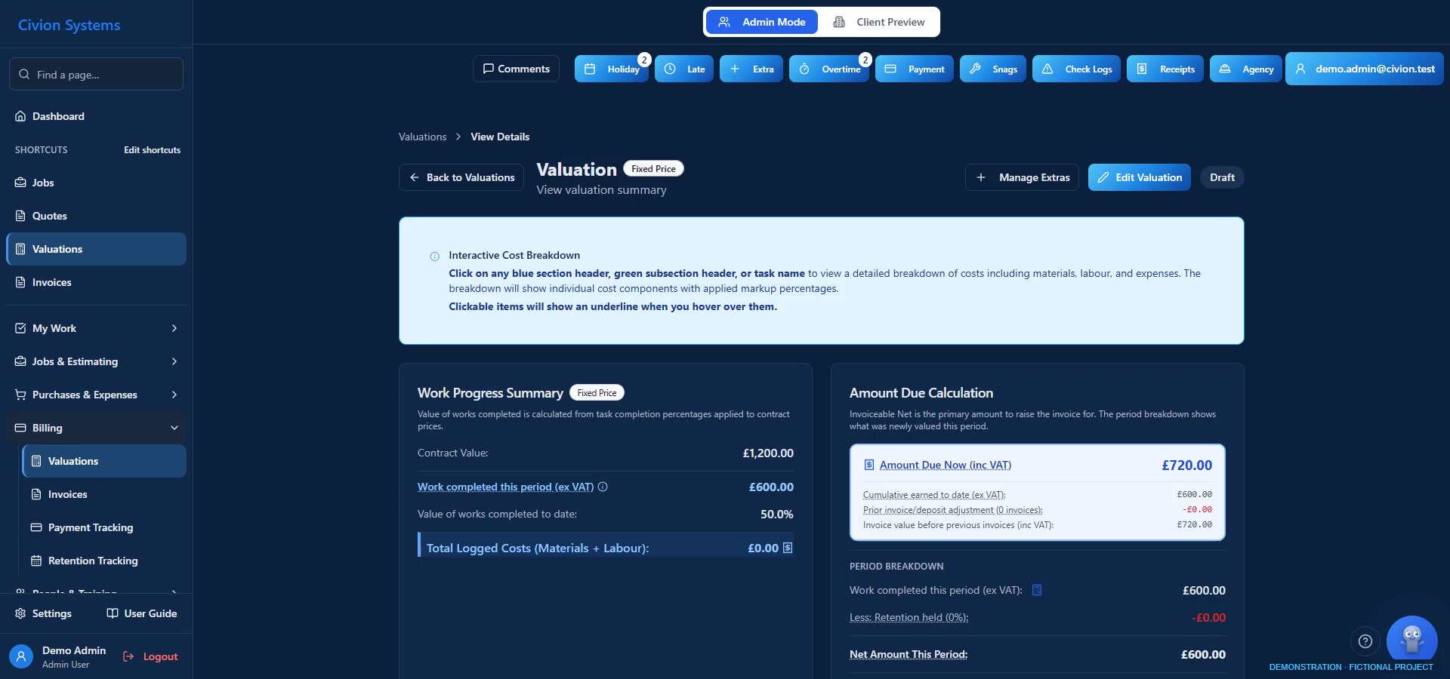Open the Holiday requests button

pyautogui.click(x=611, y=69)
